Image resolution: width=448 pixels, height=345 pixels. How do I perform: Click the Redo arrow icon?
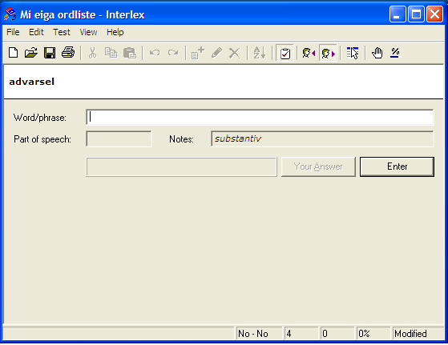click(173, 53)
